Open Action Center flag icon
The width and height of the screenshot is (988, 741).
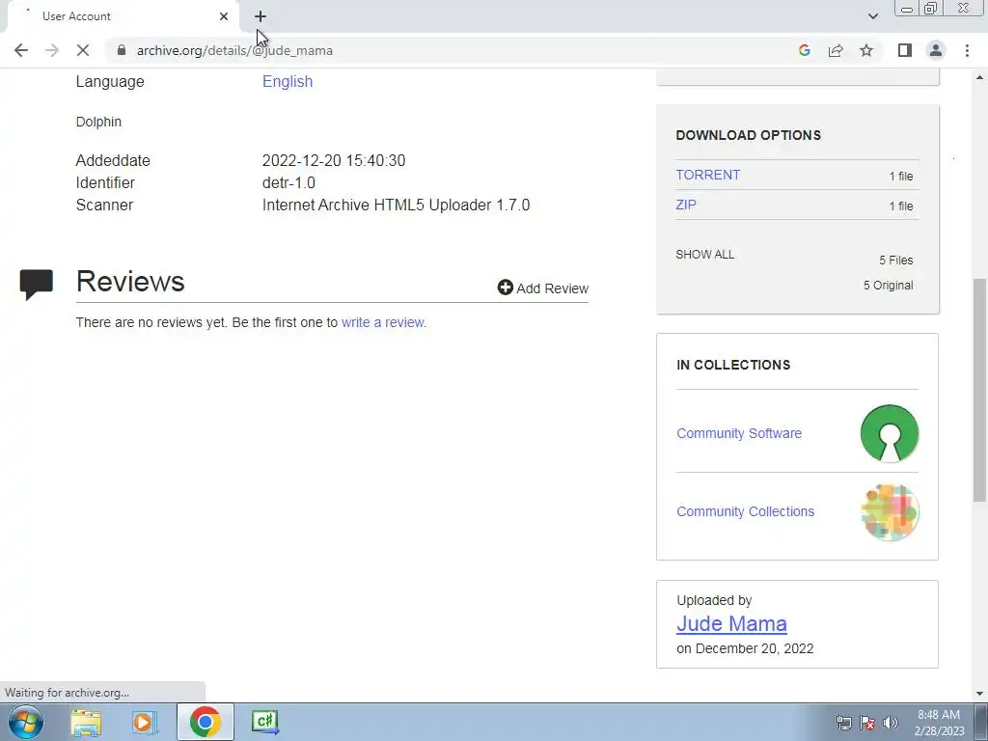click(x=867, y=723)
